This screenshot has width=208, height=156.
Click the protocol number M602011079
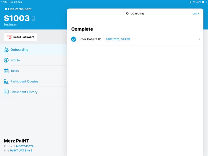(x=25, y=146)
